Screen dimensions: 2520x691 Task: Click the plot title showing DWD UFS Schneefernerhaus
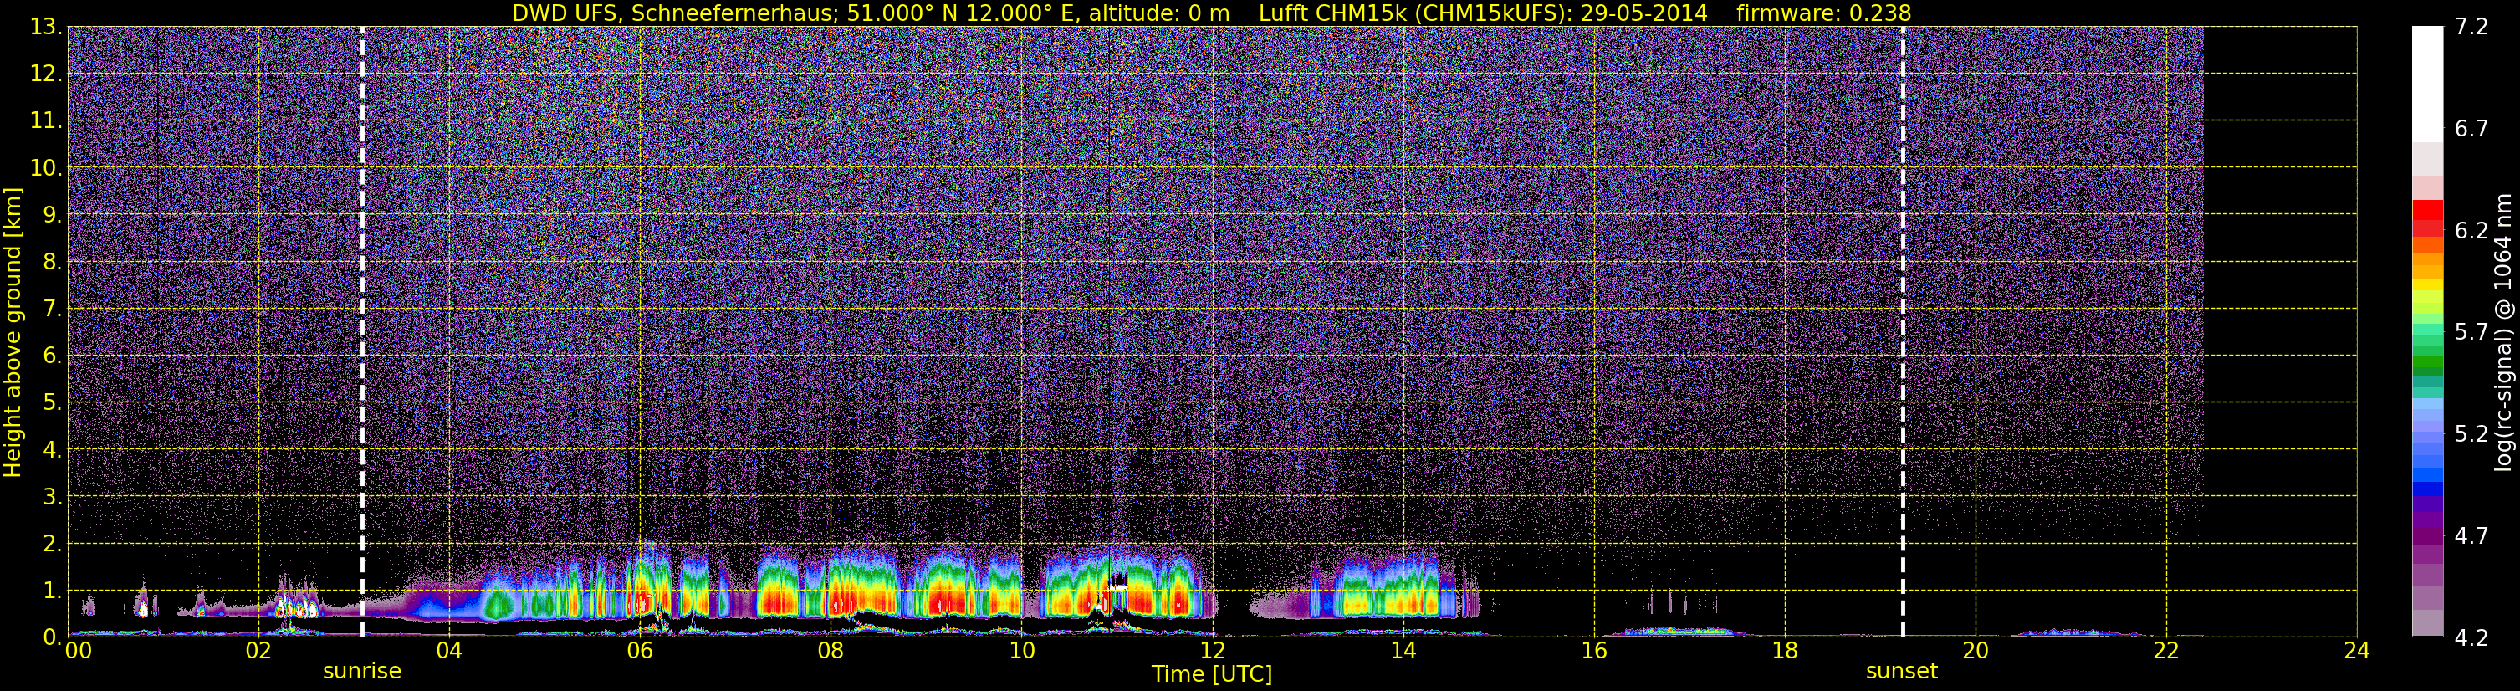point(871,13)
